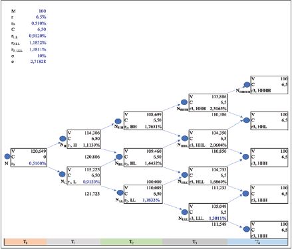Click the M parameter value 100

pos(42,11)
